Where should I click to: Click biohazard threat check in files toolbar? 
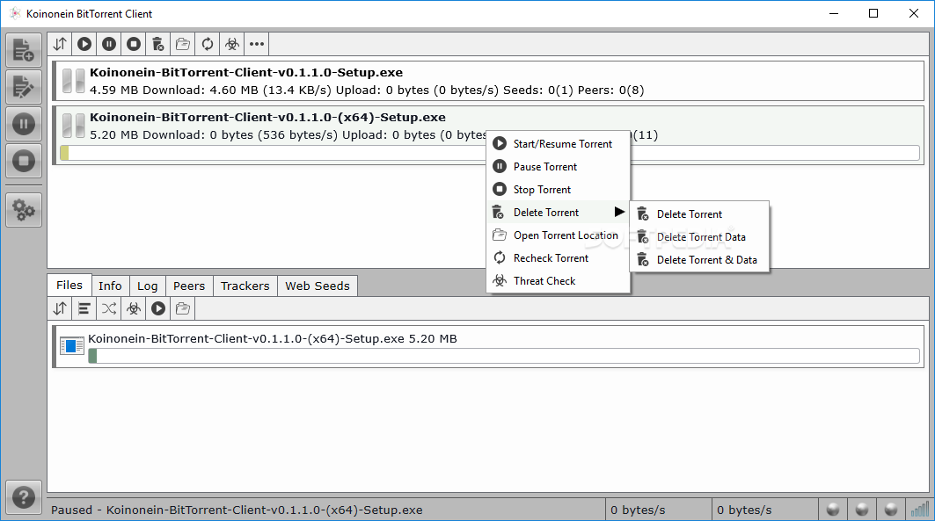[134, 308]
